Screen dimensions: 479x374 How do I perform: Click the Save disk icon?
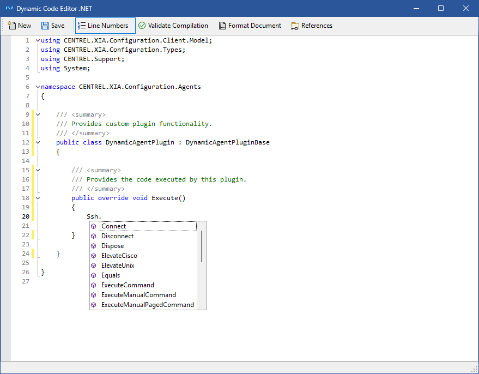45,26
